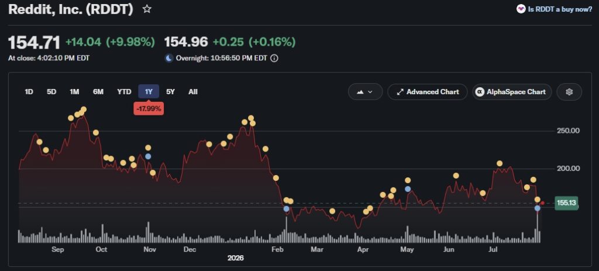
Task: Show the All time range
Action: (193, 92)
